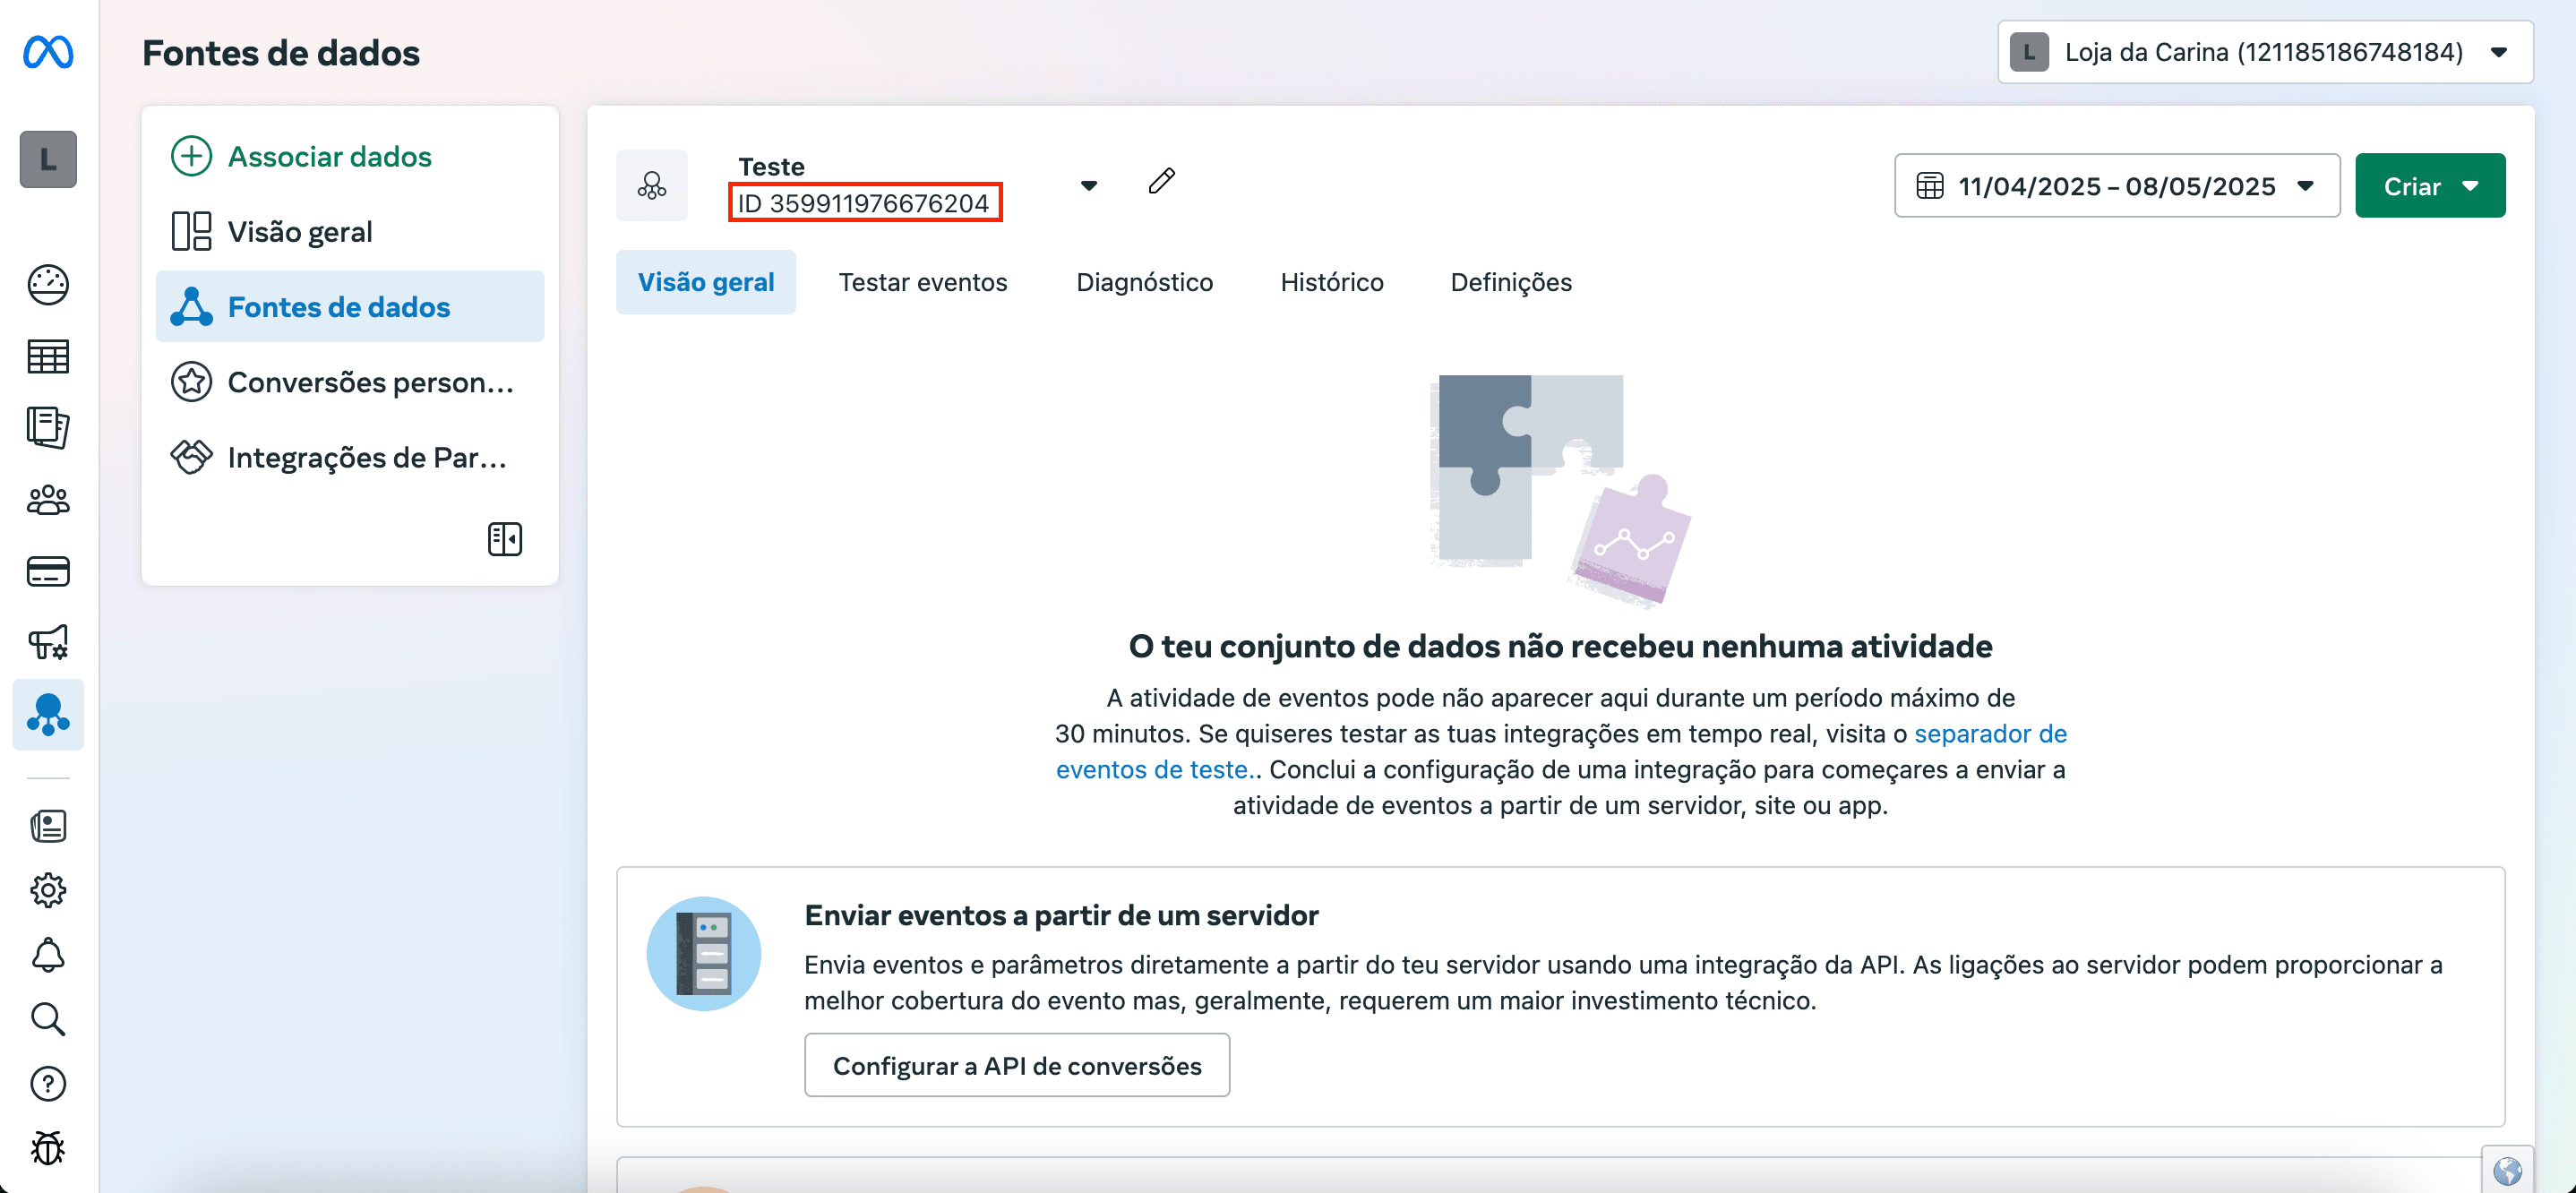
Task: Click Associar dados in the side panel
Action: [x=328, y=157]
